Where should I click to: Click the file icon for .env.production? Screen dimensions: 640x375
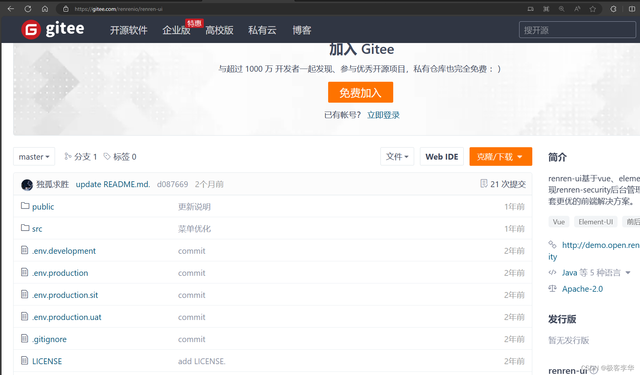coord(25,272)
